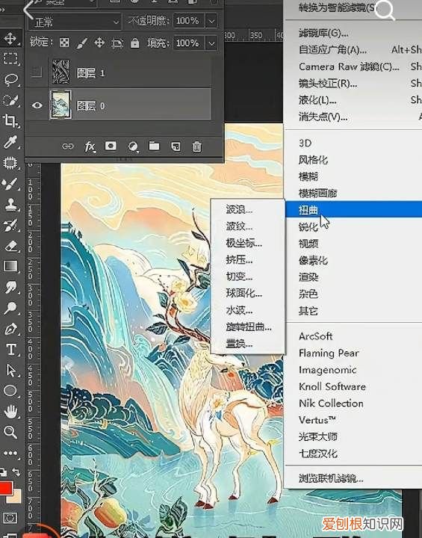Image resolution: width=422 pixels, height=538 pixels.
Task: Open the fill 填充 dropdown arrow
Action: pyautogui.click(x=211, y=43)
